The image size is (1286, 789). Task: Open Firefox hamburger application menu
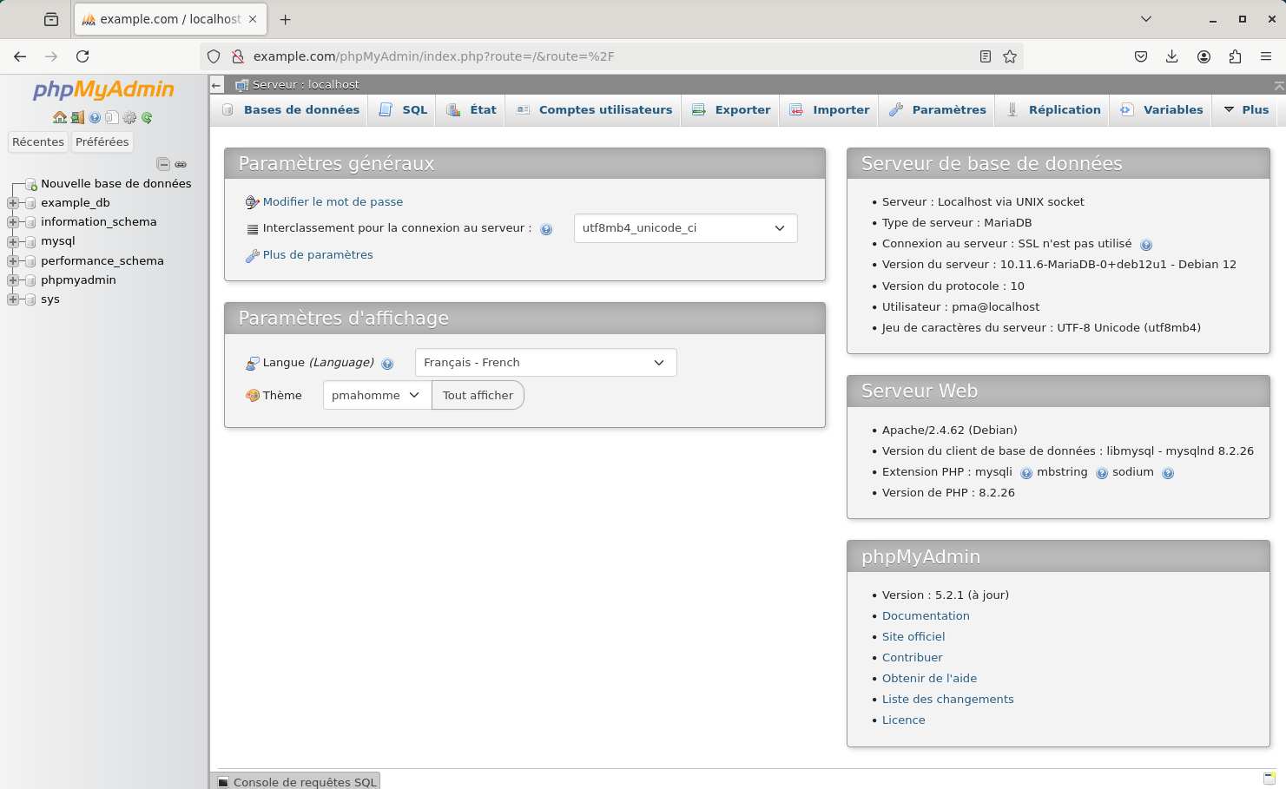[1266, 56]
